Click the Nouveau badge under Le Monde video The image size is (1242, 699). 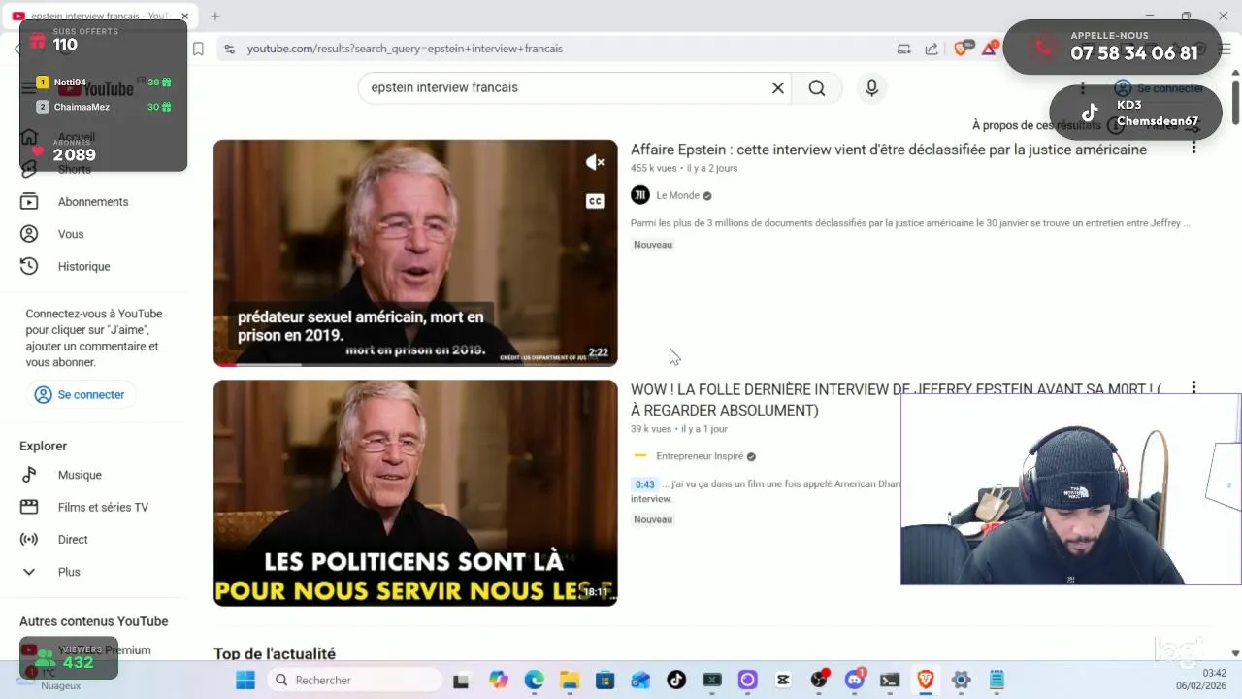click(653, 245)
